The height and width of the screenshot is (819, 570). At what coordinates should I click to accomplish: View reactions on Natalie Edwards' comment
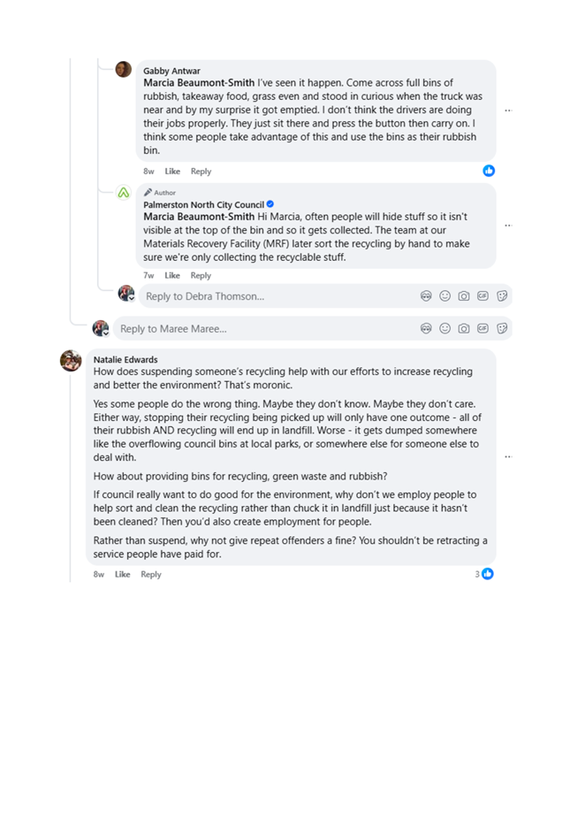coord(484,574)
